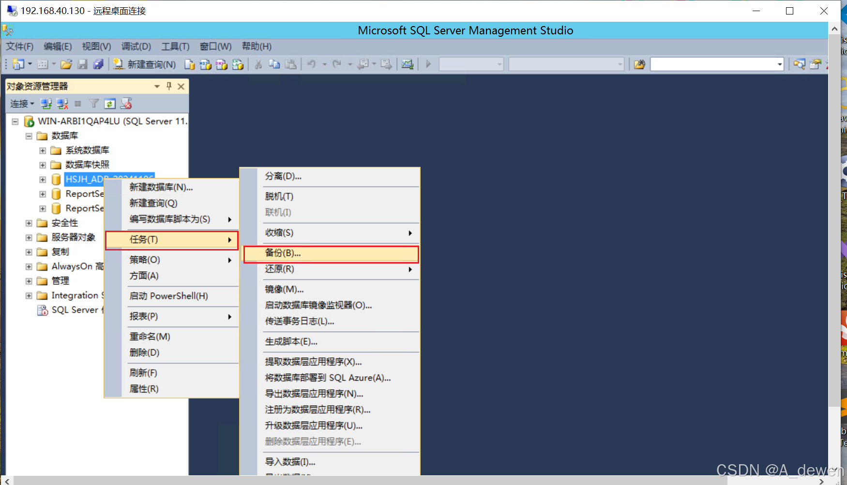Open the 窗口(W) menu
This screenshot has width=847, height=485.
point(215,46)
